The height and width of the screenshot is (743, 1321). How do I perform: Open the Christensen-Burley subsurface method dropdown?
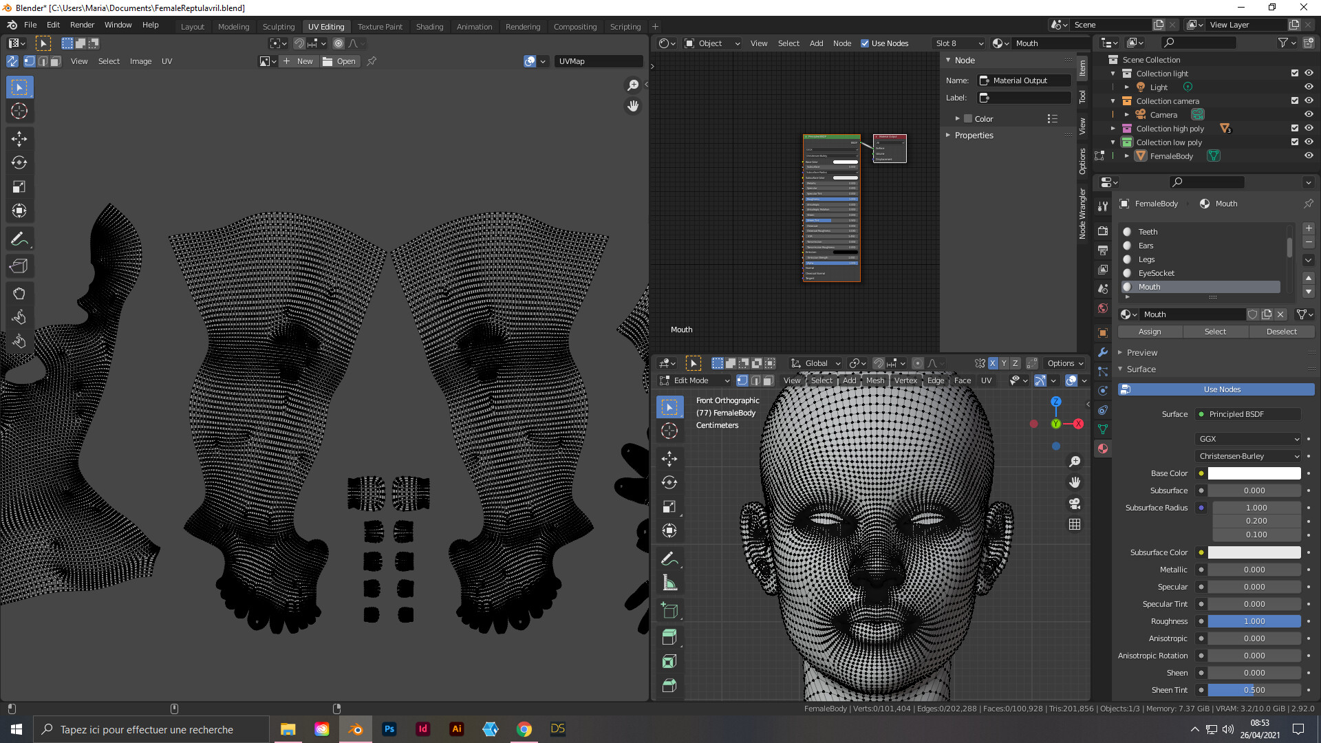click(x=1248, y=456)
